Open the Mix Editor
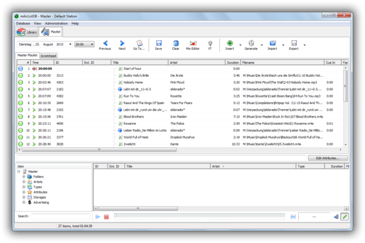Image resolution: width=365 pixels, height=243 pixels. coord(193,45)
